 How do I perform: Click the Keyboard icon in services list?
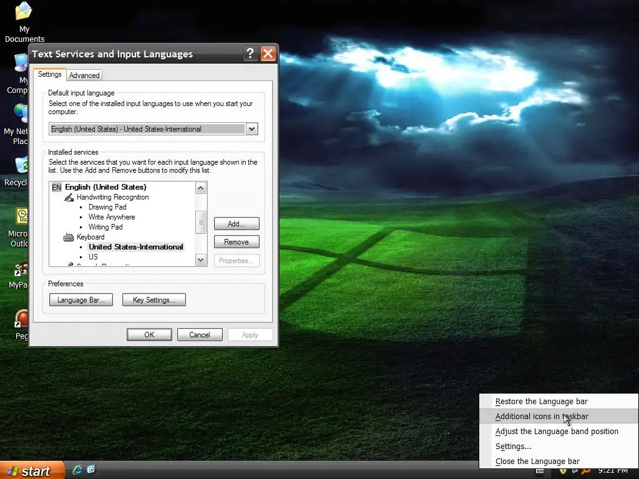[x=69, y=237]
